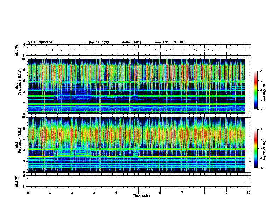
Task: Click inside the ch.2 spectrogram panel
Action: click(136, 145)
